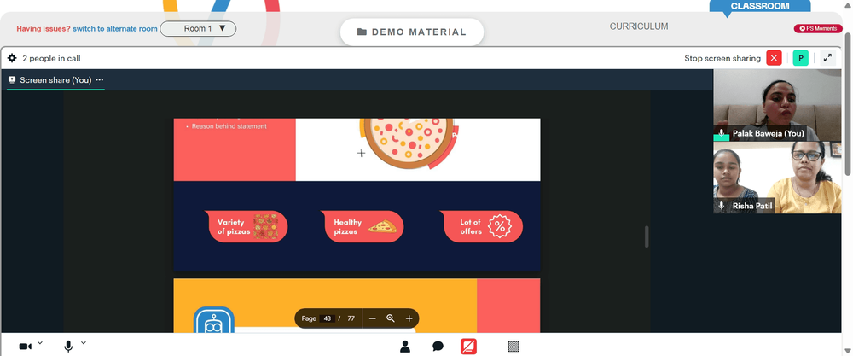Click the 'Having issues?' text
853x356 pixels.
coord(44,29)
